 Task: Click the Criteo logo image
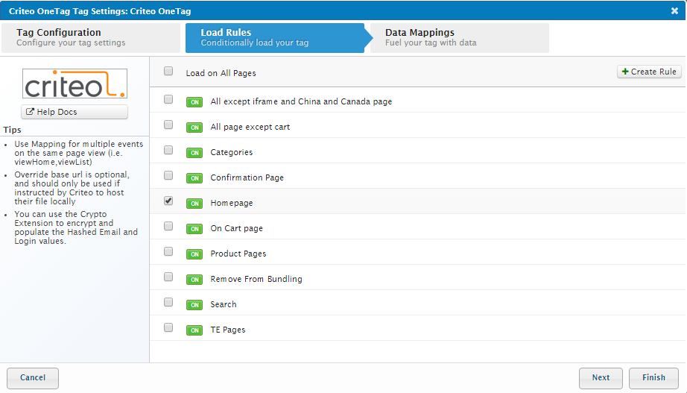coord(75,84)
